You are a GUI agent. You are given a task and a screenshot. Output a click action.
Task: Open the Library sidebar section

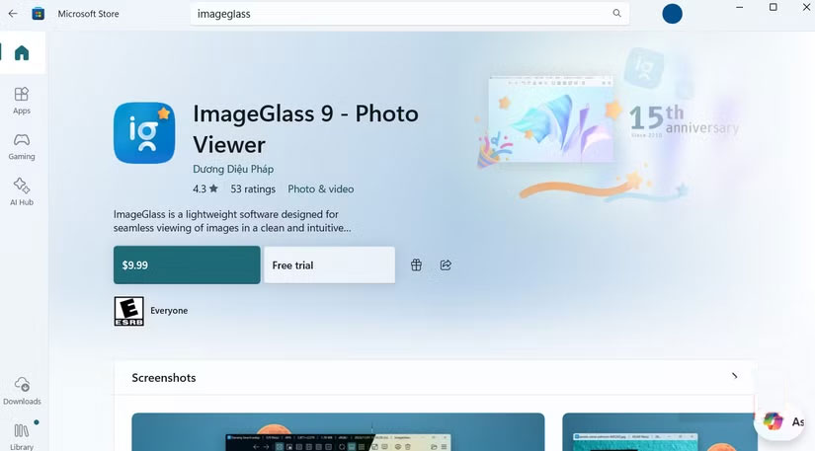tap(22, 436)
